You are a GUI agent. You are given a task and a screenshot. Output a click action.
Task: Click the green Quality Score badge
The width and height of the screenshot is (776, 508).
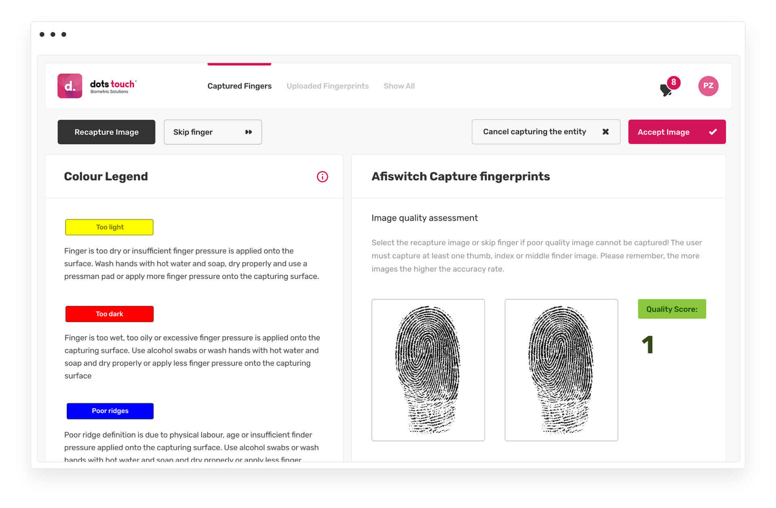click(x=672, y=309)
